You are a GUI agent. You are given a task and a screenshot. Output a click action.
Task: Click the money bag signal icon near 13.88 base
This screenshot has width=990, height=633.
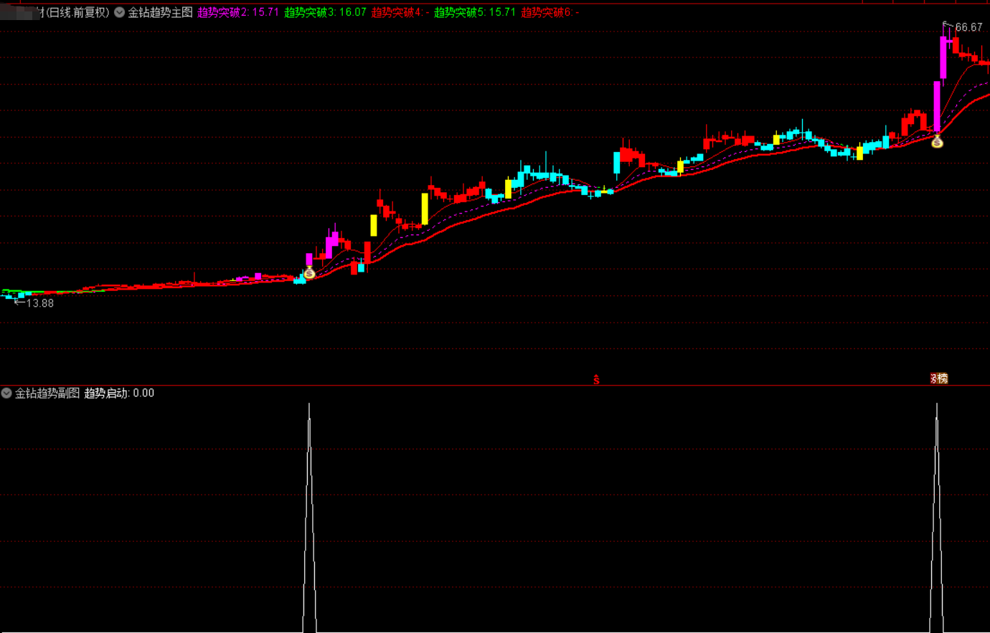[309, 272]
